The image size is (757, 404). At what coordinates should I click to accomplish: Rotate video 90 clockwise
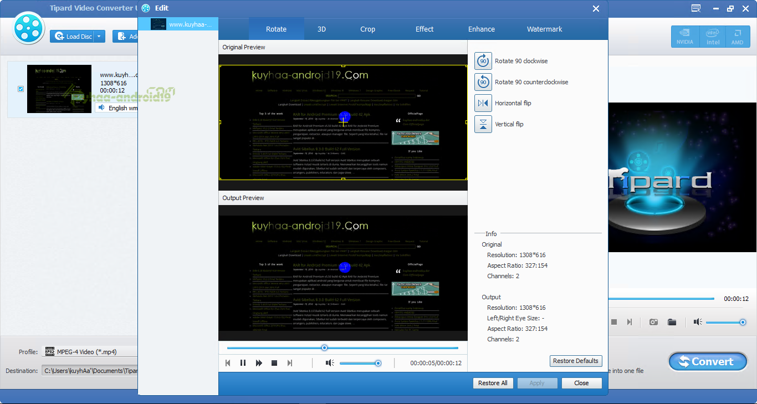coord(483,61)
